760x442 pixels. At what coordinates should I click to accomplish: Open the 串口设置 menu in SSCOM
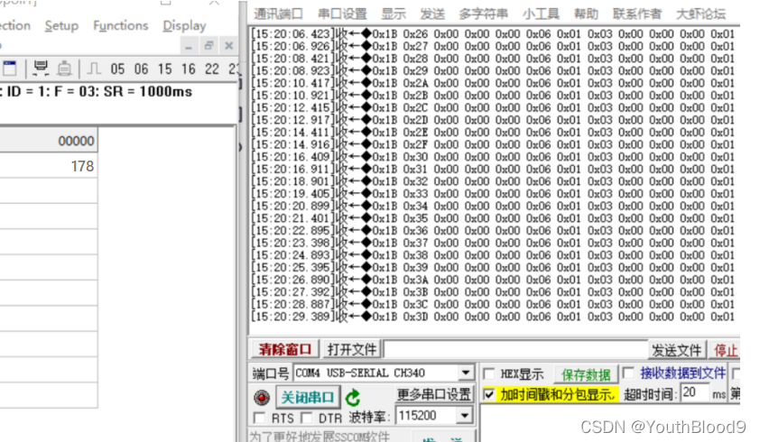(342, 14)
